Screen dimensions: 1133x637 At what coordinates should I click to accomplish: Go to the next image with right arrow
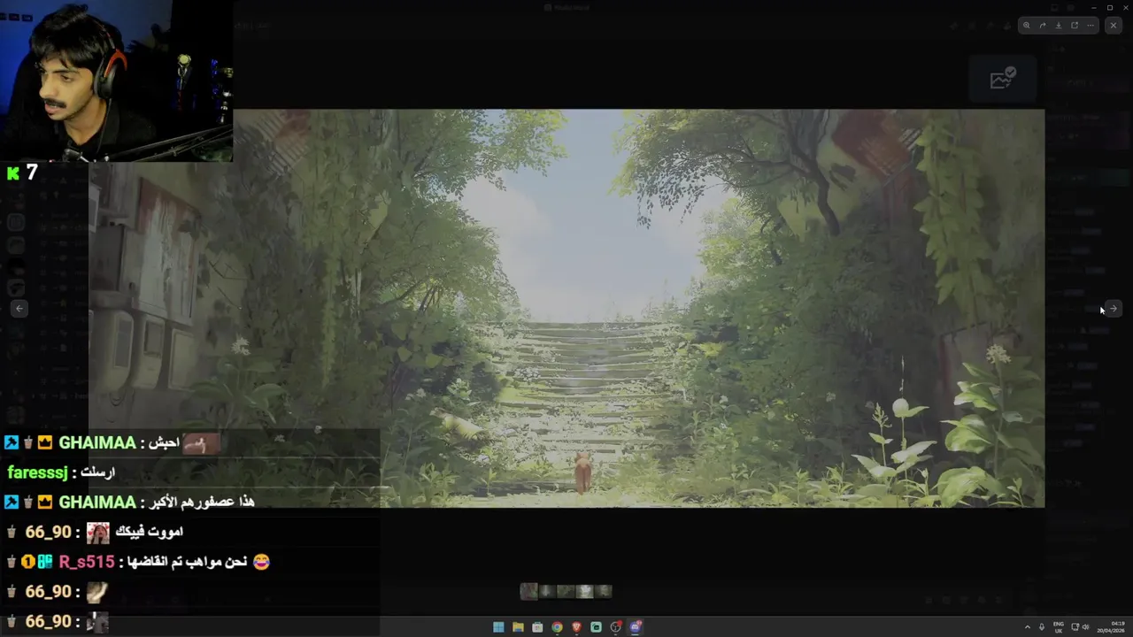pyautogui.click(x=1114, y=309)
